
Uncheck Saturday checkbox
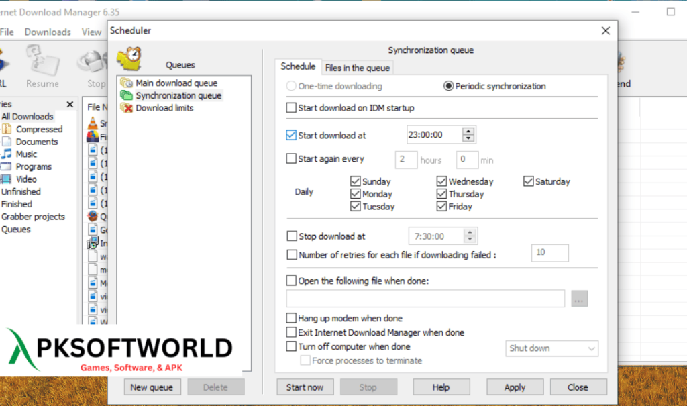[x=529, y=181]
